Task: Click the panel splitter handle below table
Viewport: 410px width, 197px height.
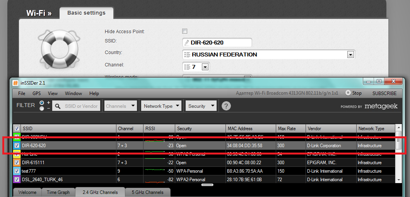Action: click(x=207, y=185)
